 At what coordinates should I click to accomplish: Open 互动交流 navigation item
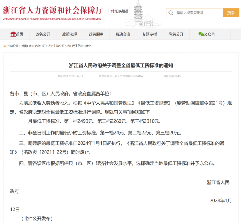click(x=123, y=34)
